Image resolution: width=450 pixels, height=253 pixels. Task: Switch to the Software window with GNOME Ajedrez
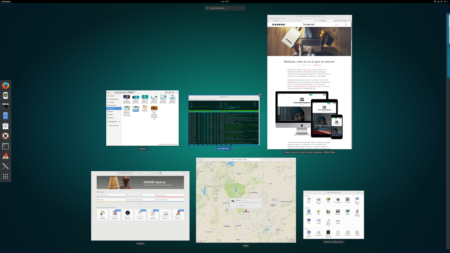[140, 206]
